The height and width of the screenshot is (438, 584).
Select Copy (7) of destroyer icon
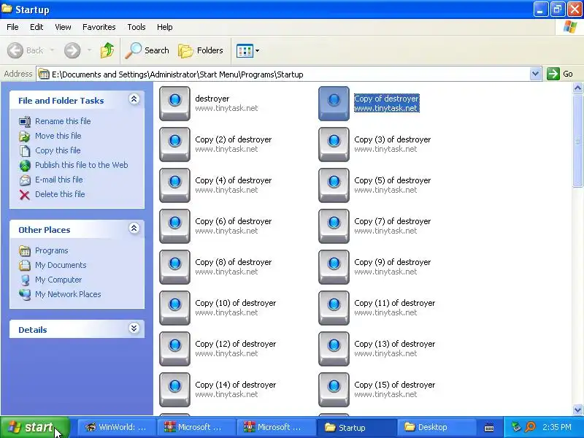[334, 226]
